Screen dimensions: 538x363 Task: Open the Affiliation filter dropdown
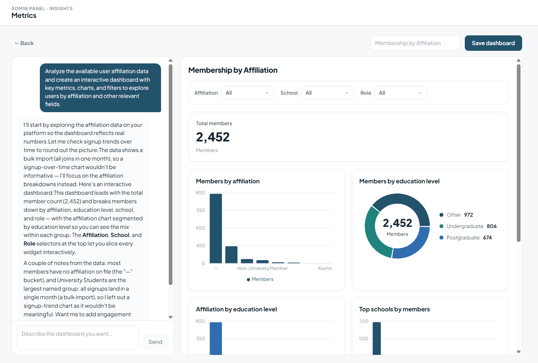248,93
